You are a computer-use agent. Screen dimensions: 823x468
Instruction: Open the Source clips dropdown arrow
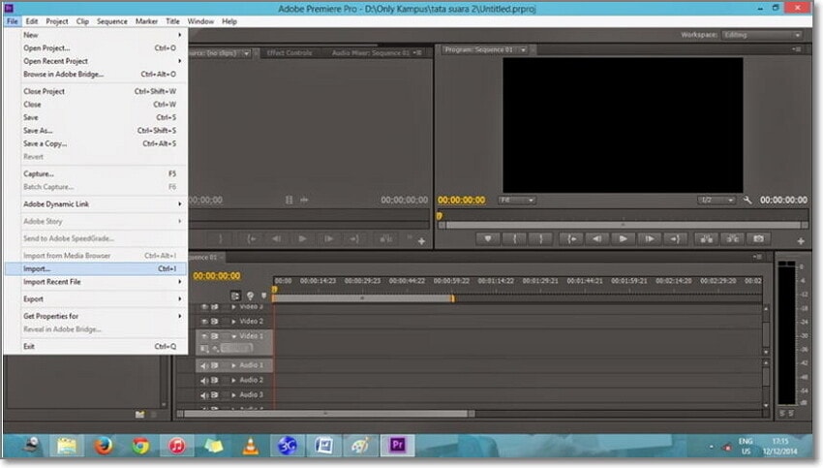246,53
